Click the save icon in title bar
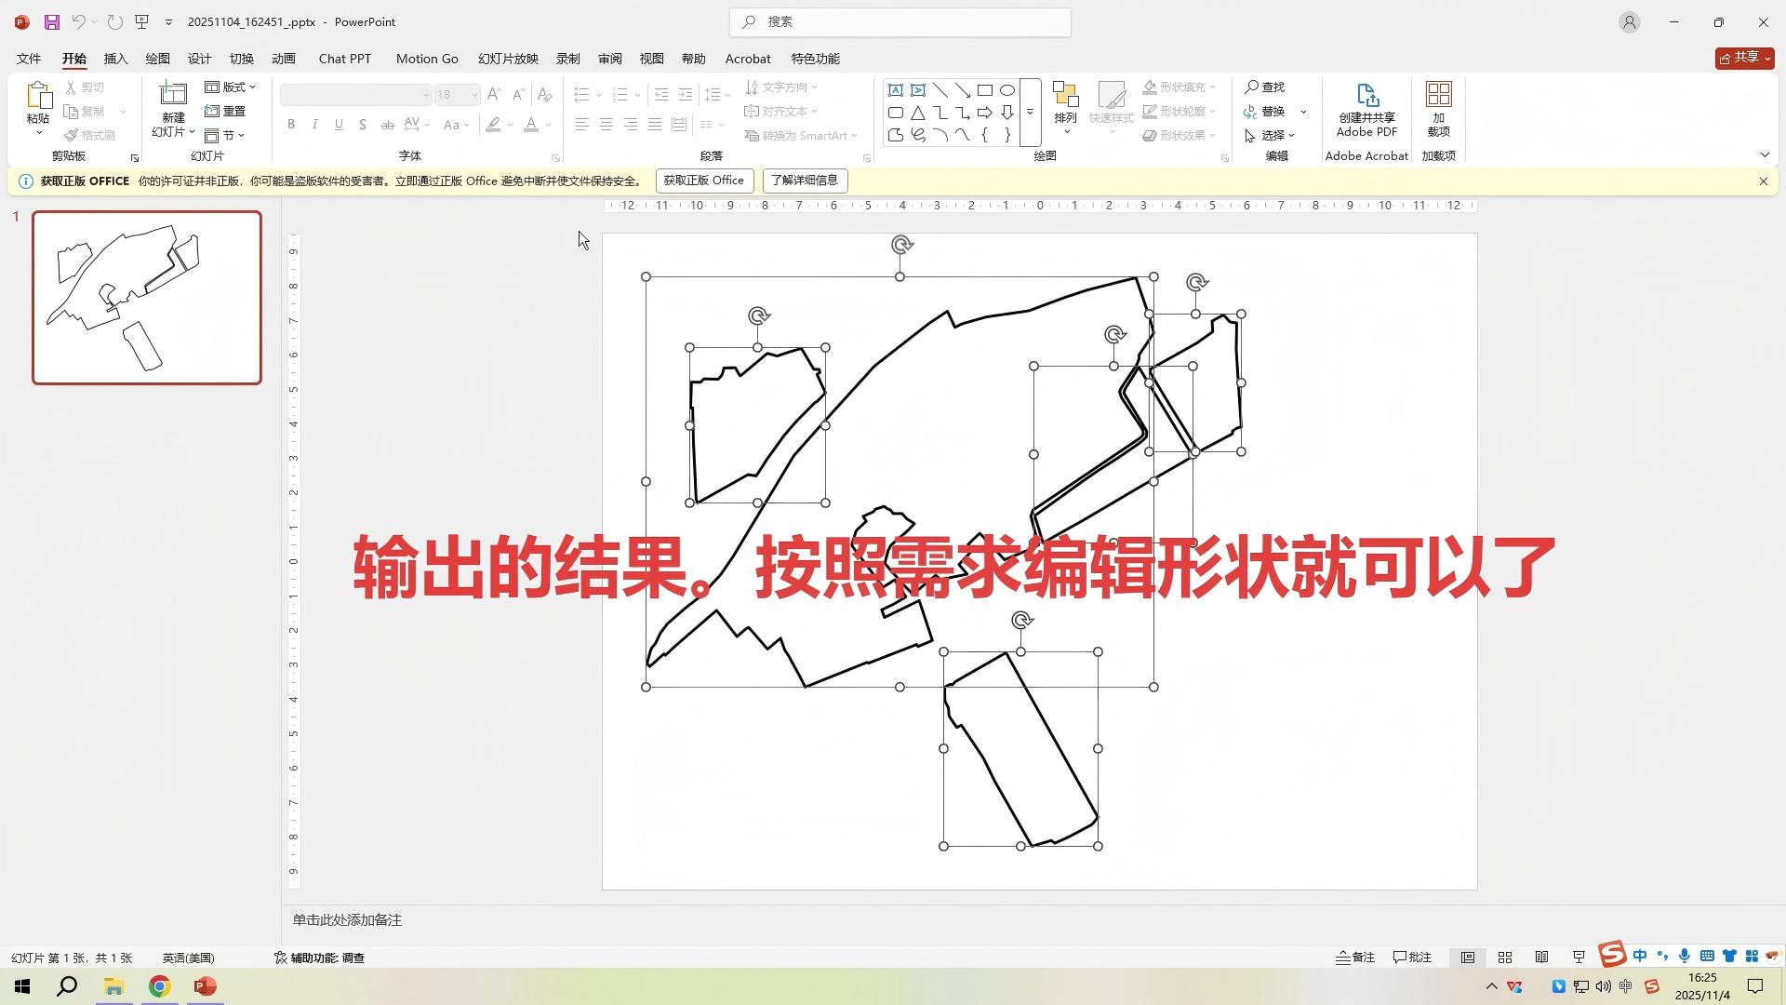1786x1005 pixels. (x=52, y=21)
